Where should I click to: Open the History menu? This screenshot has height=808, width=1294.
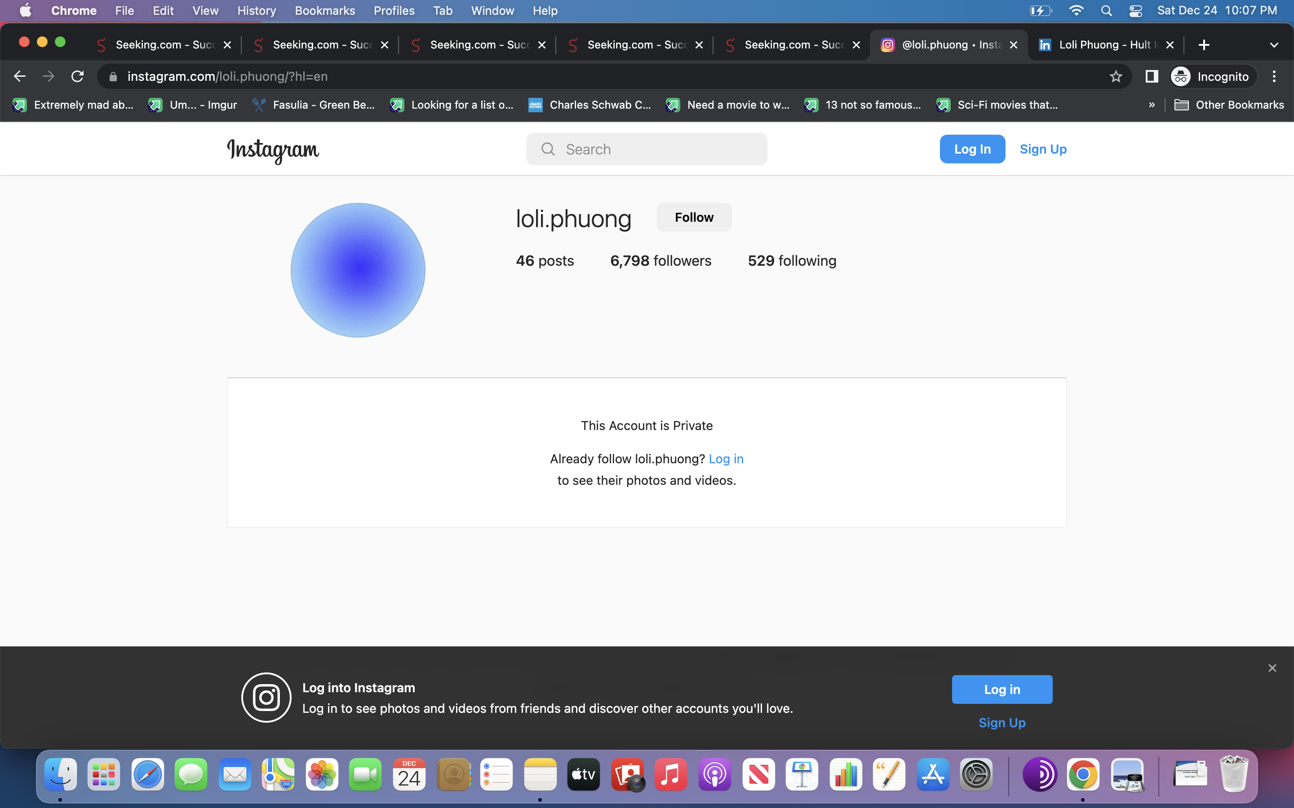click(256, 11)
